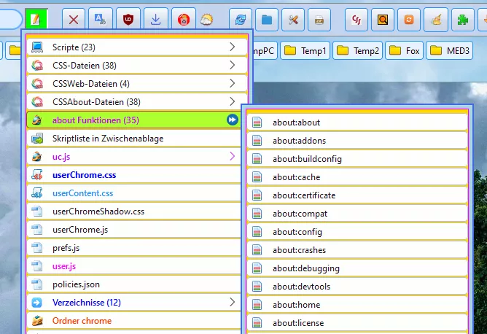The image size is (487, 334).
Task: Click the icon beside CSS-Dateien (38)
Action: click(37, 65)
